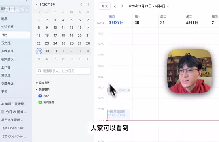Open the 讨论项目进度 event at 20:00

coord(119,114)
